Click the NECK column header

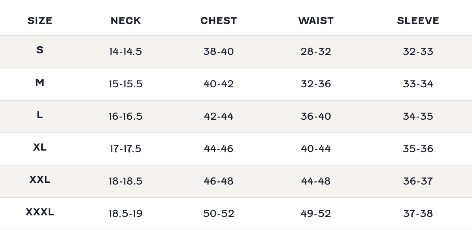[126, 21]
